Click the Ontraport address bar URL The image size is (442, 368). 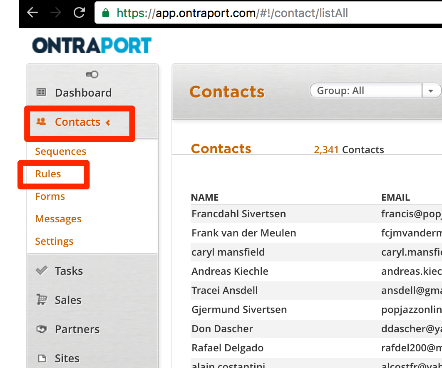232,13
